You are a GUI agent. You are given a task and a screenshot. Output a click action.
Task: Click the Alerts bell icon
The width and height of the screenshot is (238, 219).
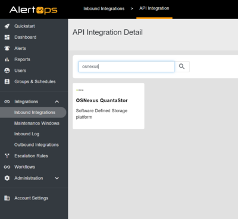pos(7,48)
